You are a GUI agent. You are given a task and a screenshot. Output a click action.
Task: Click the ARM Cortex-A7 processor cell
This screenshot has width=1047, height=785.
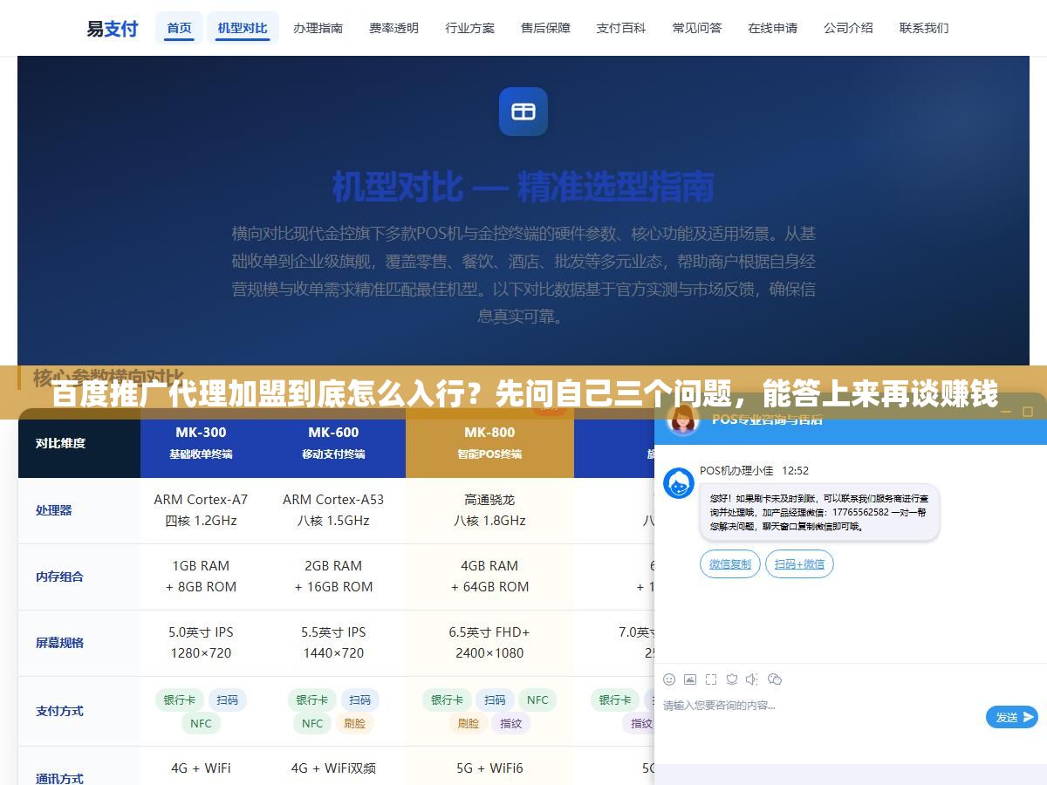click(201, 510)
